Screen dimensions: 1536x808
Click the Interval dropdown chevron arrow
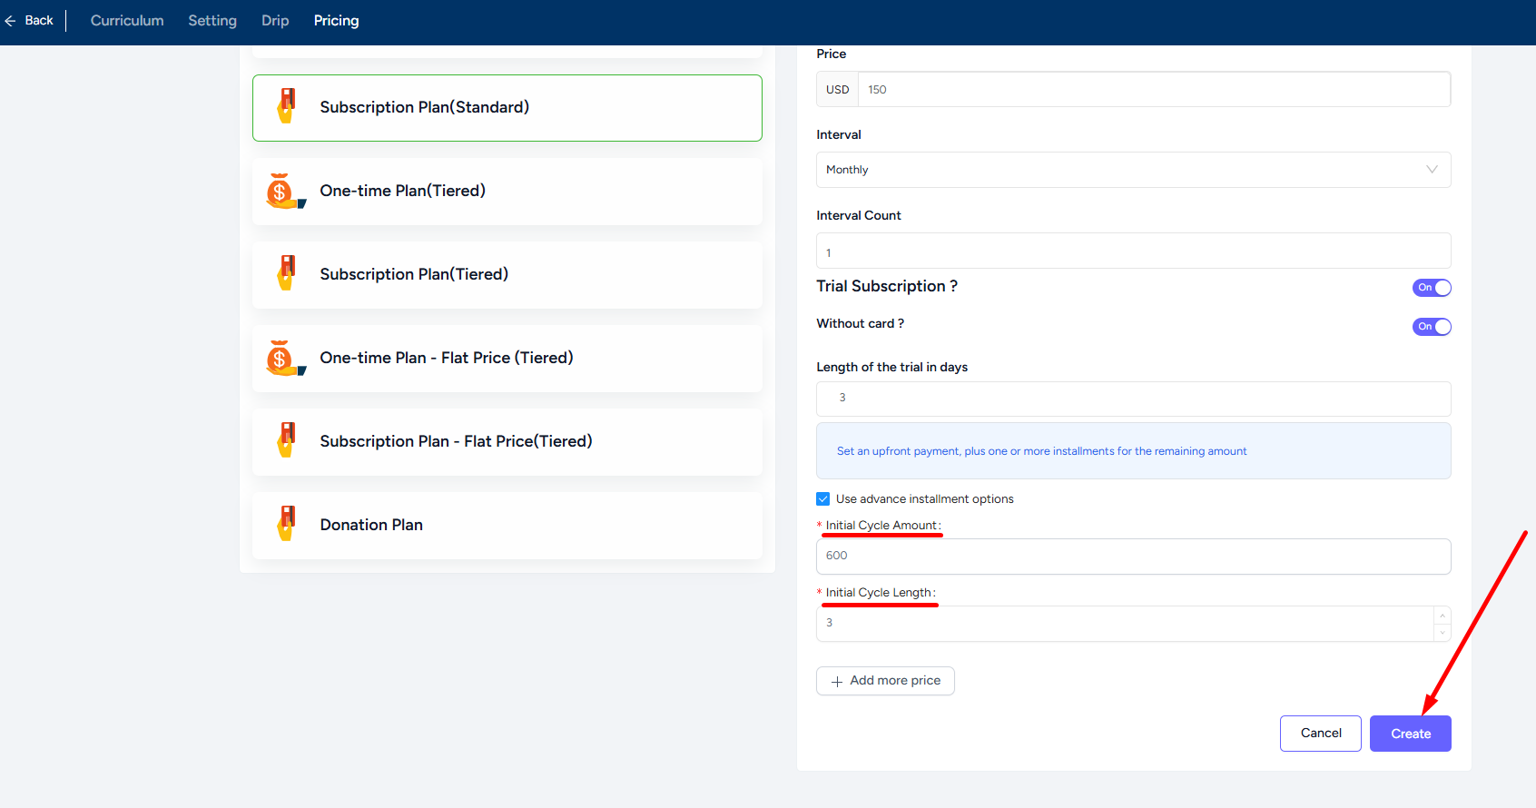click(x=1432, y=170)
